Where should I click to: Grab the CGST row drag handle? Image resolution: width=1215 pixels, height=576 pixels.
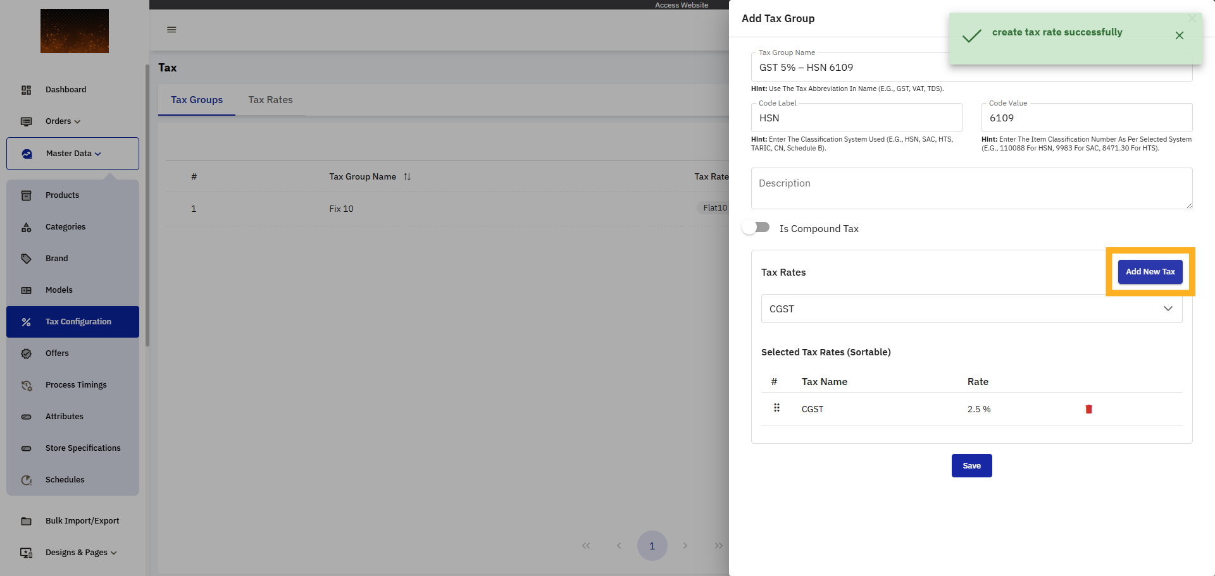[776, 408]
